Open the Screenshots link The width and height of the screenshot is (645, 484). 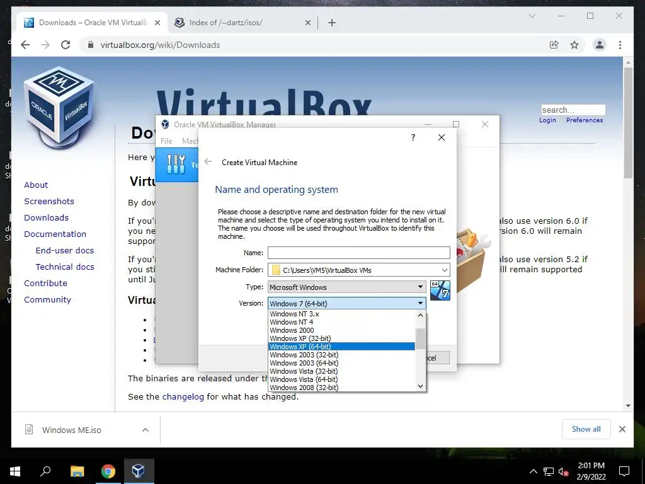(x=49, y=201)
